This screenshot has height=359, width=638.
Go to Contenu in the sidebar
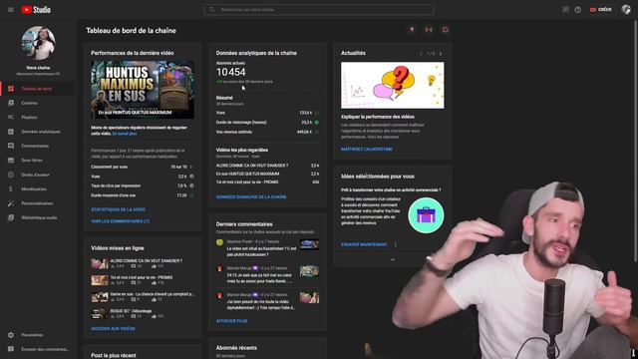tap(38, 103)
